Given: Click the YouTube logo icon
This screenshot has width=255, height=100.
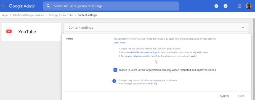Looking at the screenshot, I should click(x=9, y=31).
